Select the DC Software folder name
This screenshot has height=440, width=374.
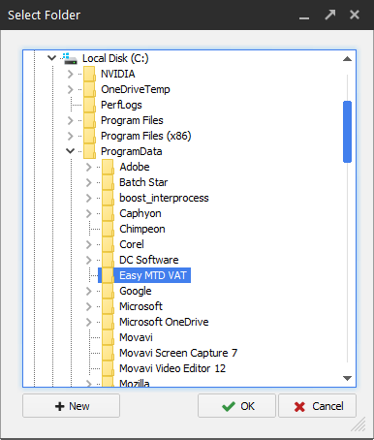tap(149, 260)
